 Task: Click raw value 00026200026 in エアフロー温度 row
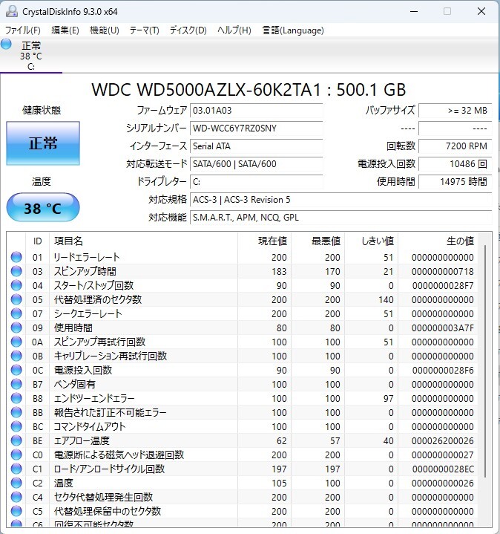click(x=443, y=441)
